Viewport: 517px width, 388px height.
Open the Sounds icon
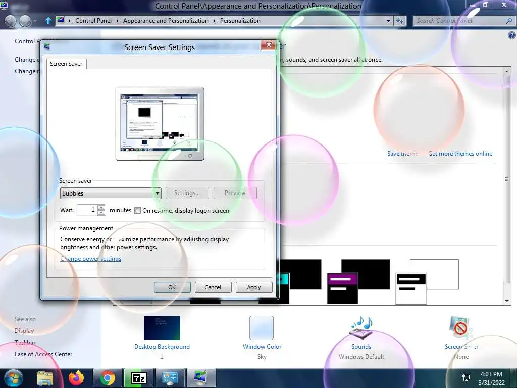pos(361,327)
